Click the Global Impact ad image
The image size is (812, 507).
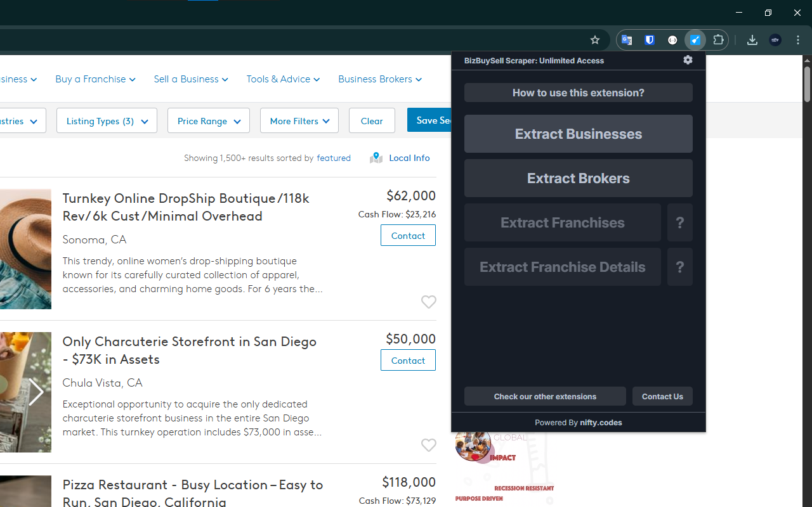[x=504, y=469]
